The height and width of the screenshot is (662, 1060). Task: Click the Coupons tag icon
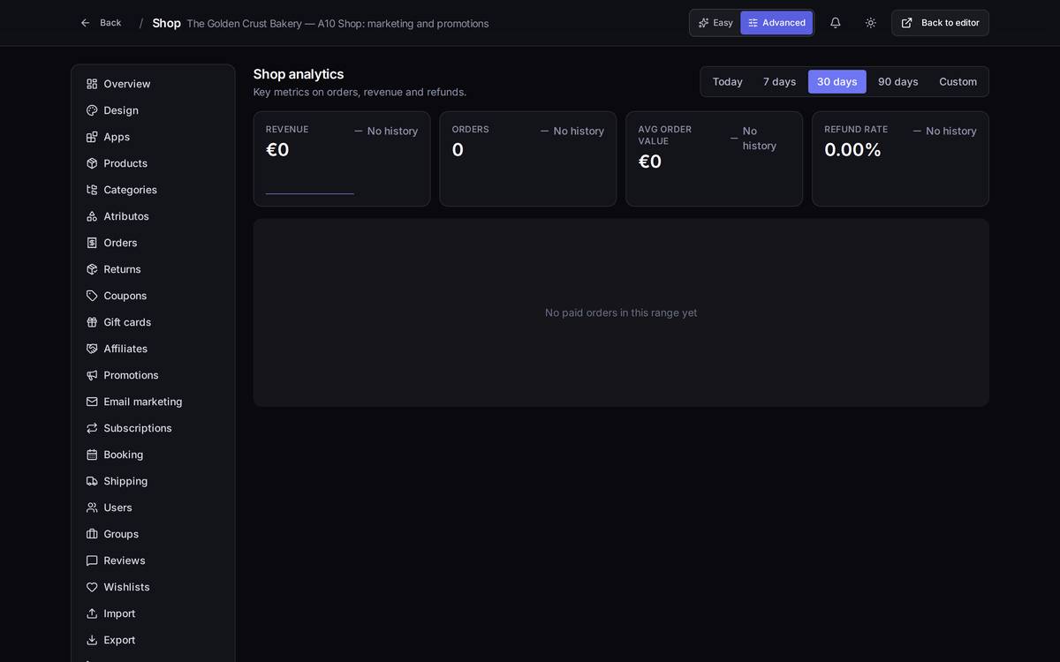92,296
